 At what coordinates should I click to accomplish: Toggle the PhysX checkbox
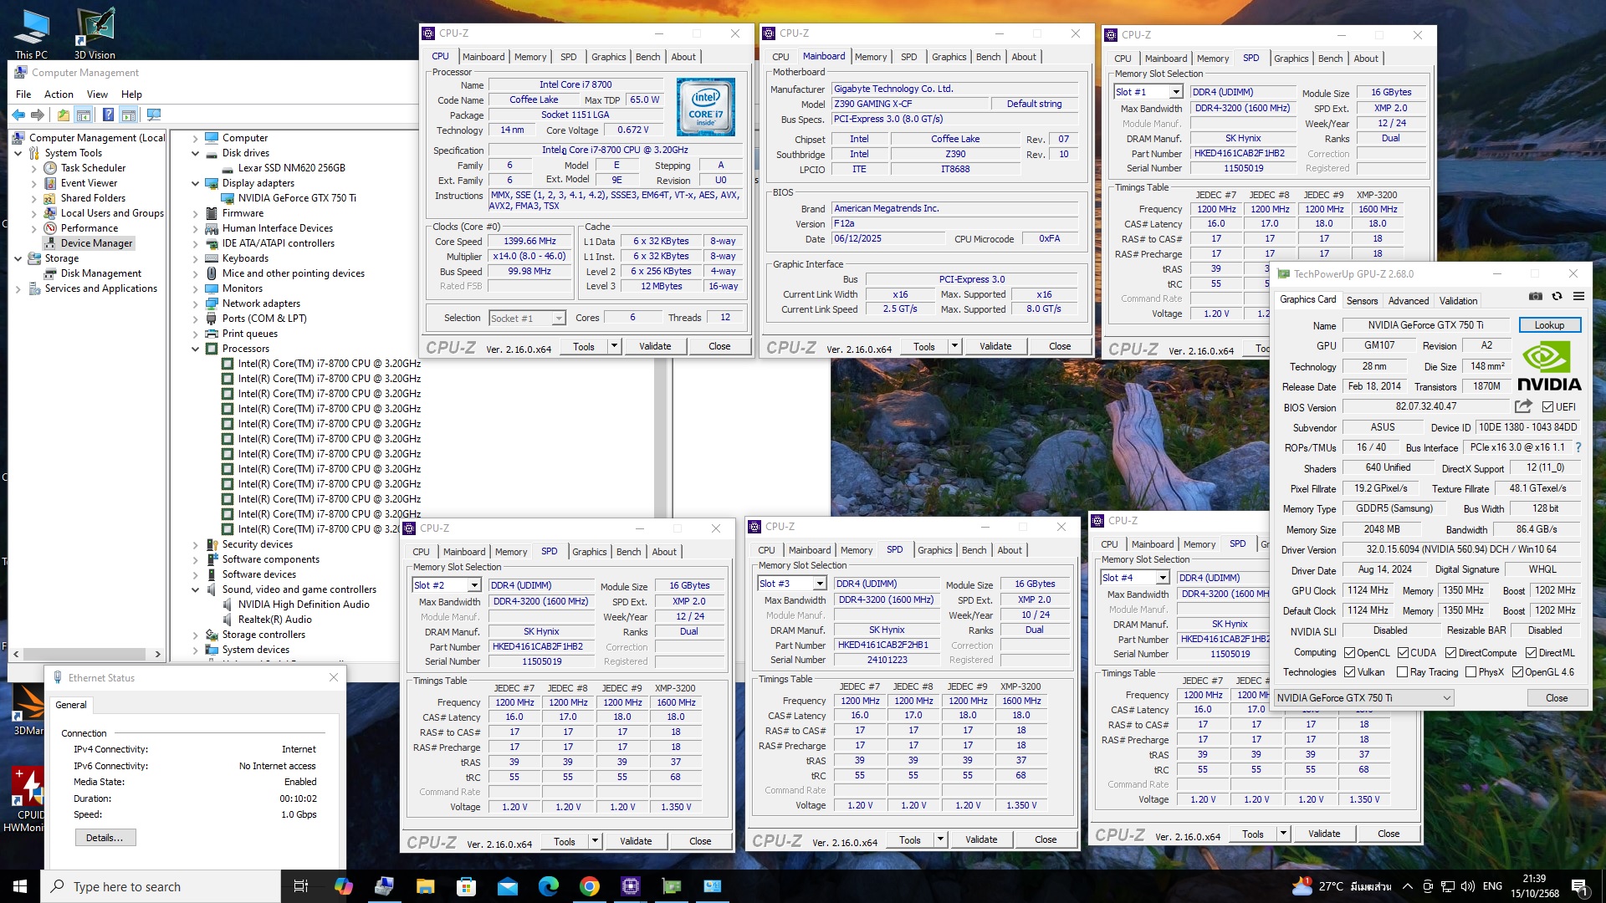pyautogui.click(x=1470, y=672)
